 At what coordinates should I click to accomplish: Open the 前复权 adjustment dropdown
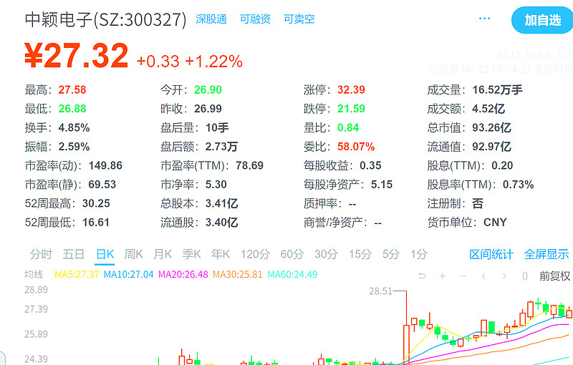[x=554, y=276]
